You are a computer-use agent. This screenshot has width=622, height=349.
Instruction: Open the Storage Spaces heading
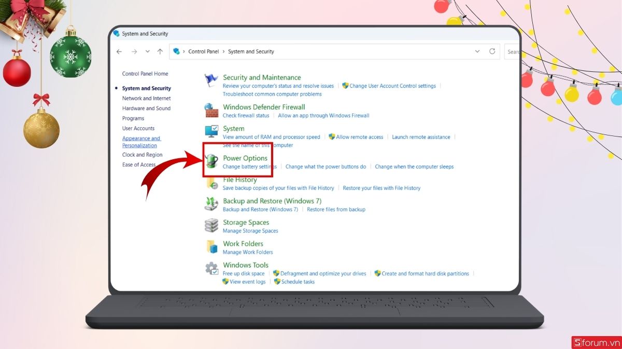click(x=246, y=223)
